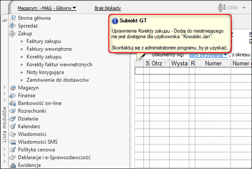Select Zamówienia do dostawców
The image size is (252, 169).
click(x=58, y=80)
